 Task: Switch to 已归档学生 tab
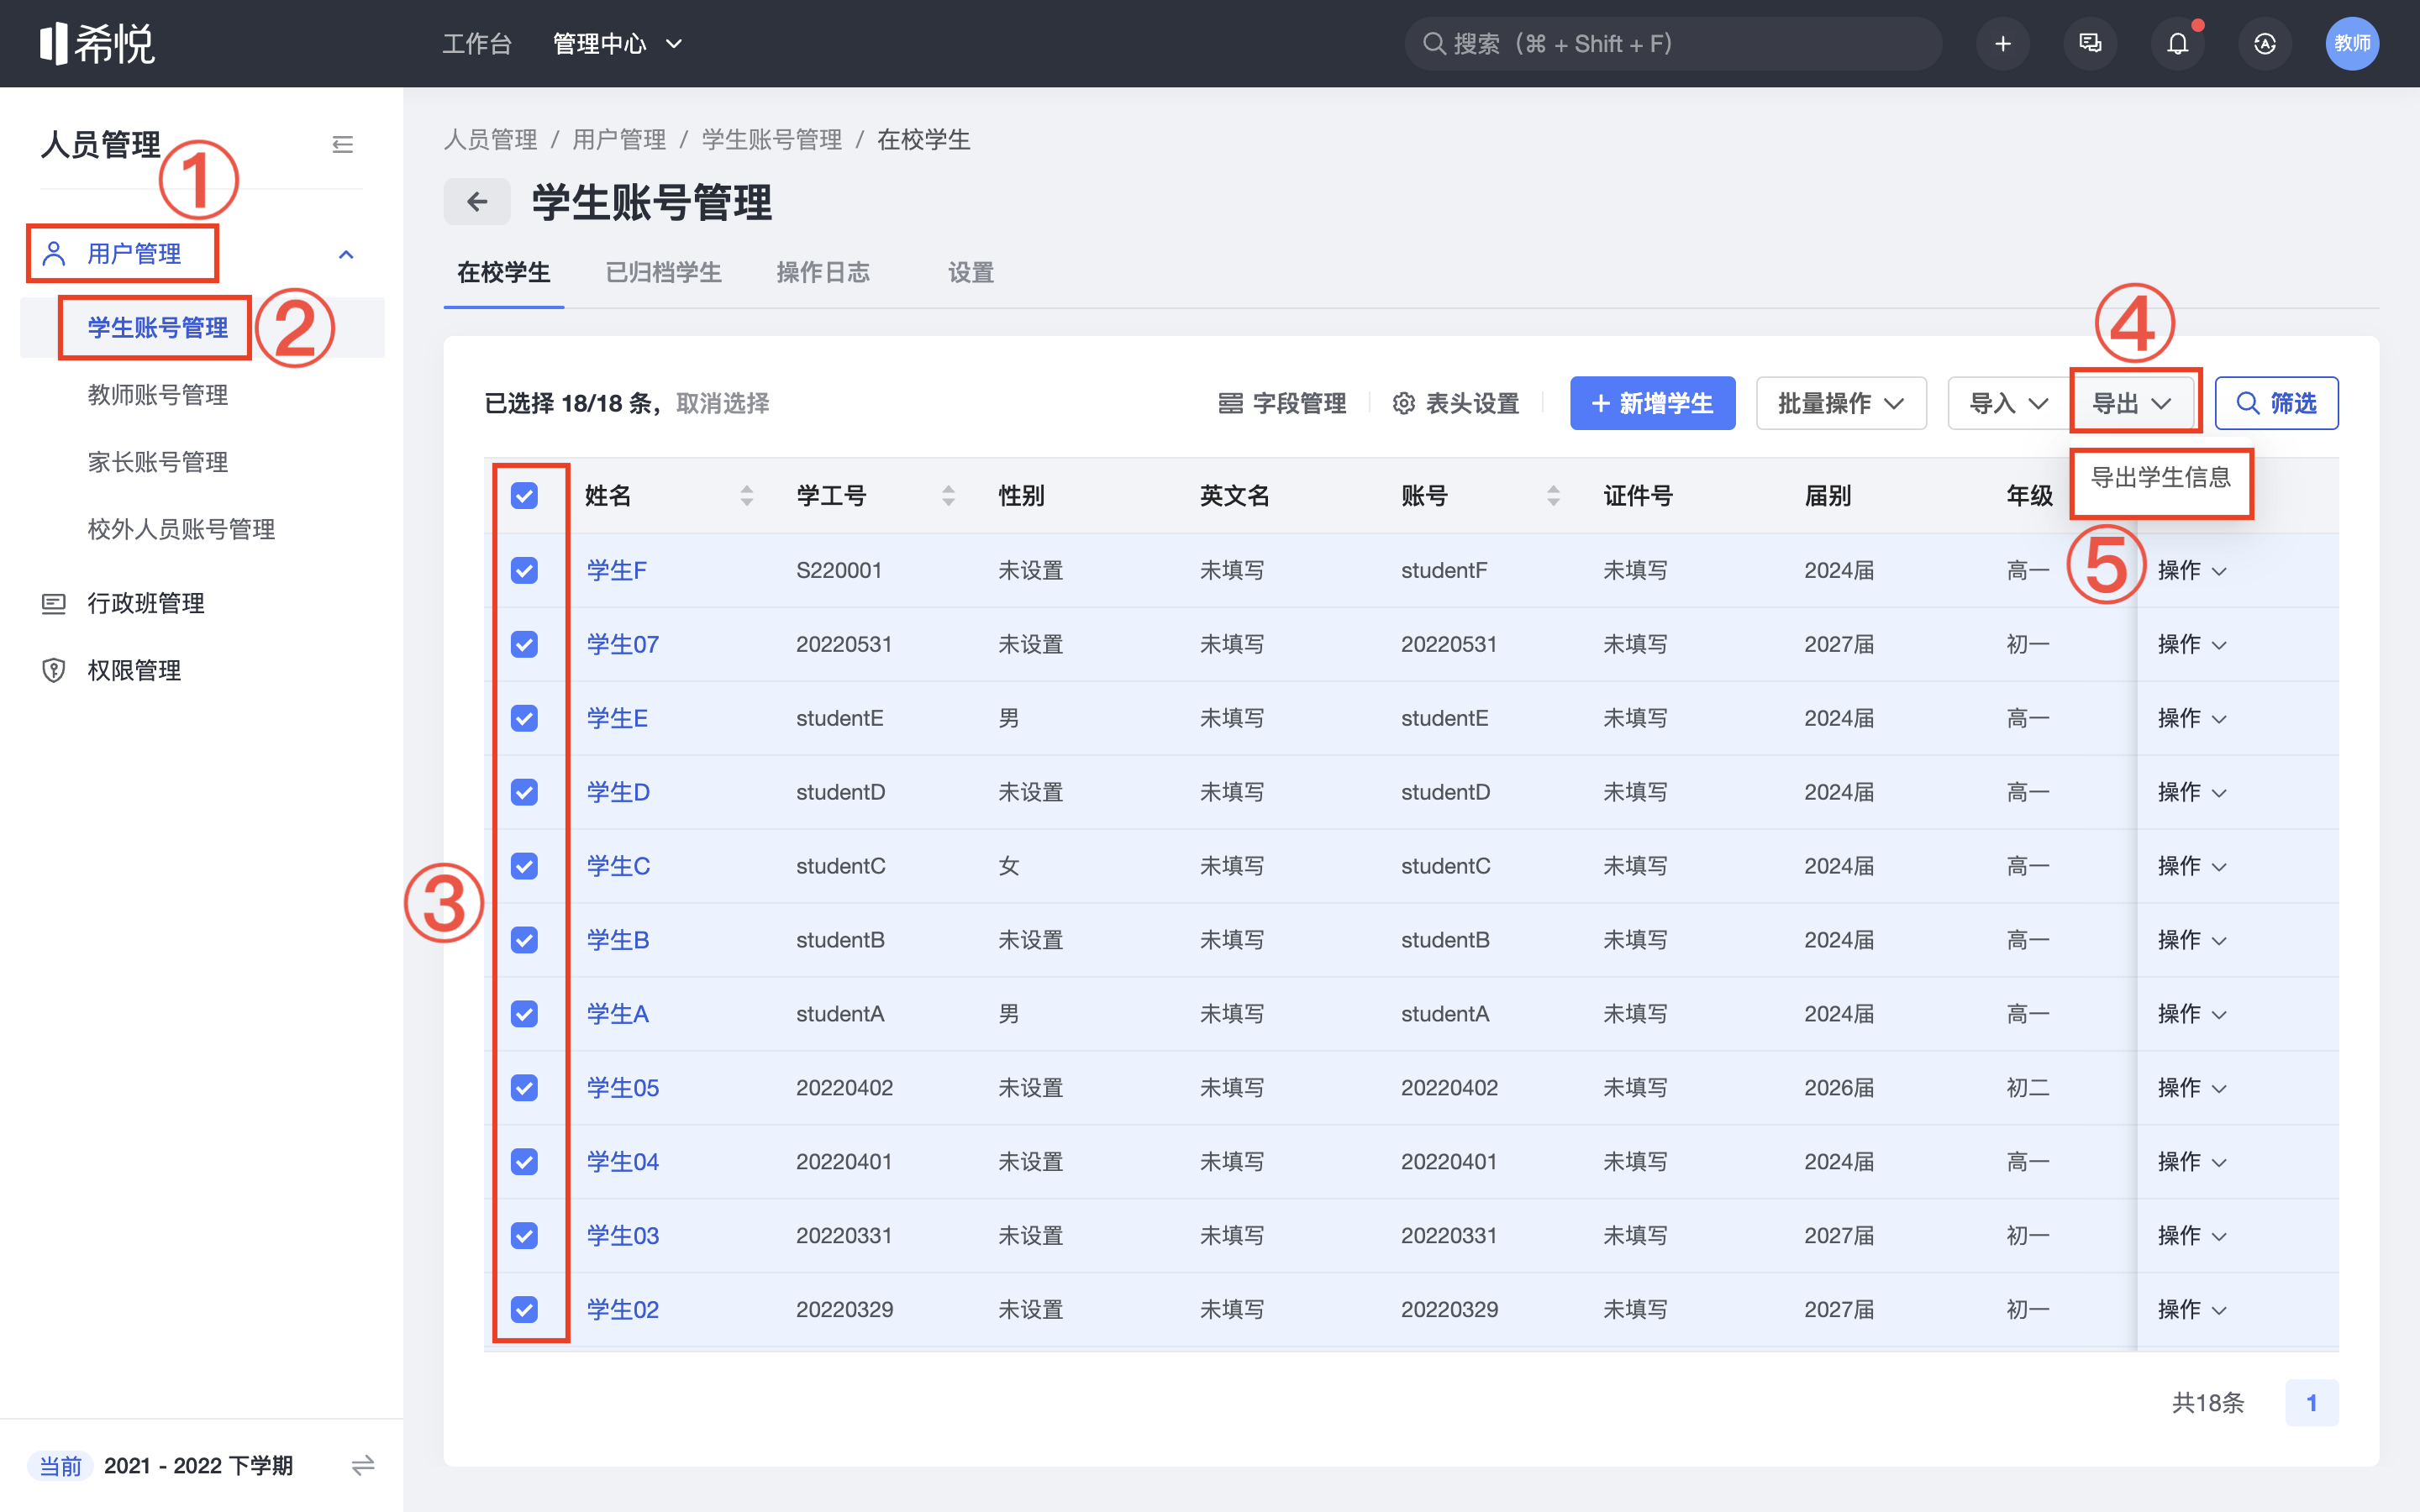pyautogui.click(x=663, y=272)
